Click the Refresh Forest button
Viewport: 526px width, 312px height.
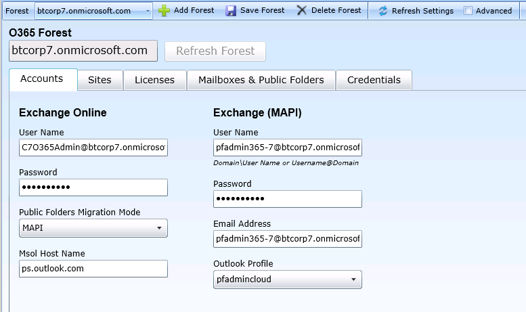click(215, 51)
